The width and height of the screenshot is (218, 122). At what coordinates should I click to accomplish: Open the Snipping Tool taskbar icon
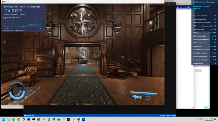point(74,119)
